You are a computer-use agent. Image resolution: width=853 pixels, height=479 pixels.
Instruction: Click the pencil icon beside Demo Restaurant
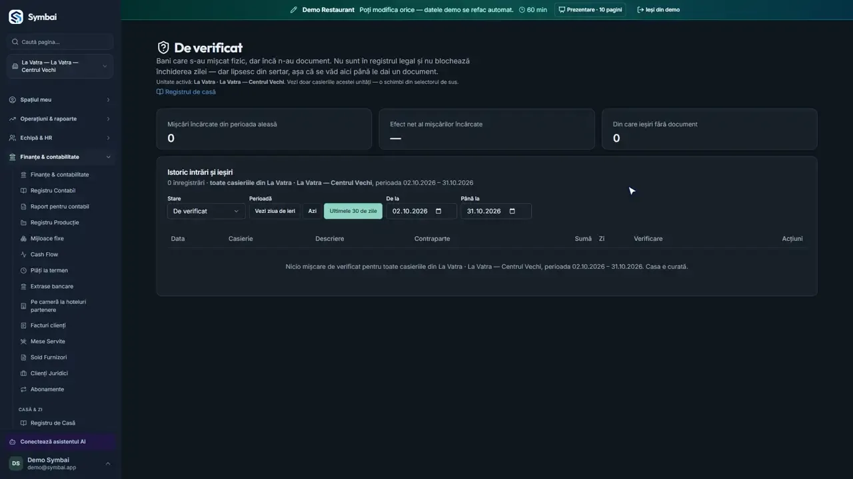[294, 10]
